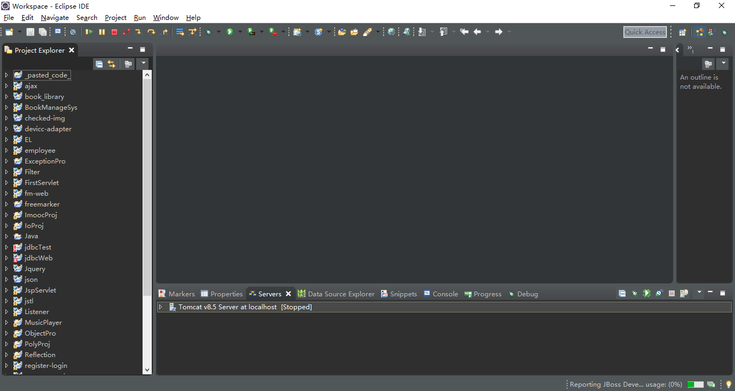Open Project Explorer View Menu dropdown
735x391 pixels.
tap(143, 64)
